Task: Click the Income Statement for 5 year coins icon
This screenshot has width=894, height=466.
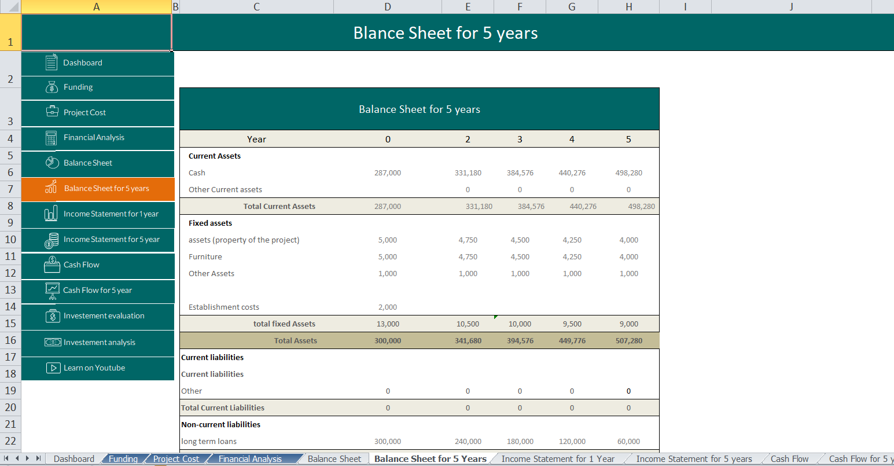Action: (x=52, y=240)
